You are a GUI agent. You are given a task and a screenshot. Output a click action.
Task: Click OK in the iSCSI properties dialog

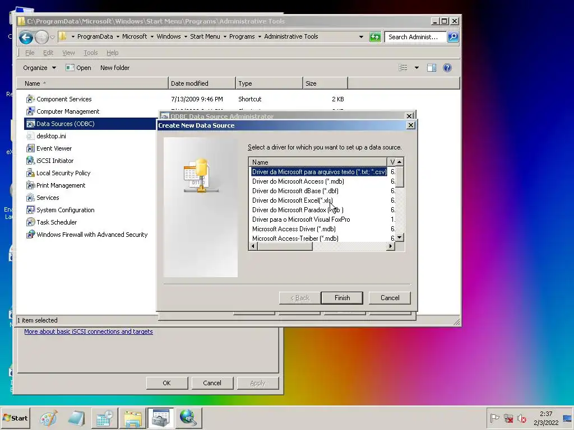167,383
